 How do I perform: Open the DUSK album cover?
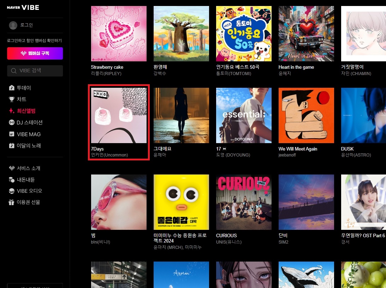point(364,116)
